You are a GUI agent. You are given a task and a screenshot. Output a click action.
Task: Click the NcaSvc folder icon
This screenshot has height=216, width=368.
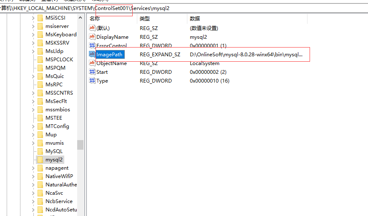pyautogui.click(x=40, y=193)
